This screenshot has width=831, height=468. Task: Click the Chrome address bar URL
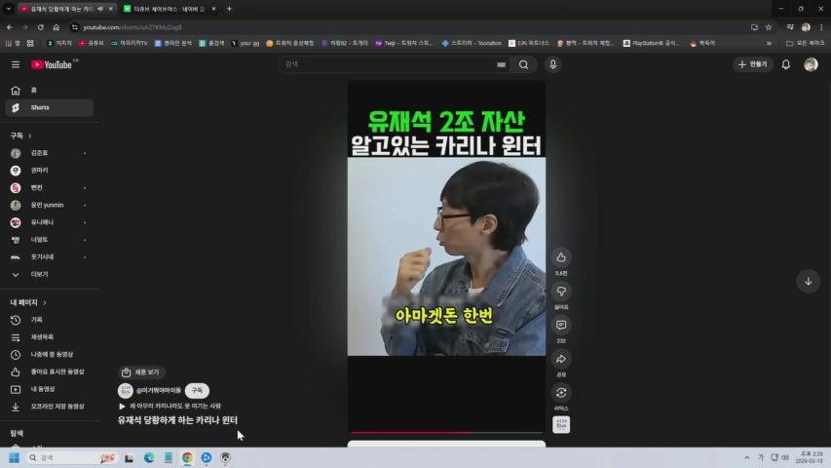tap(132, 27)
